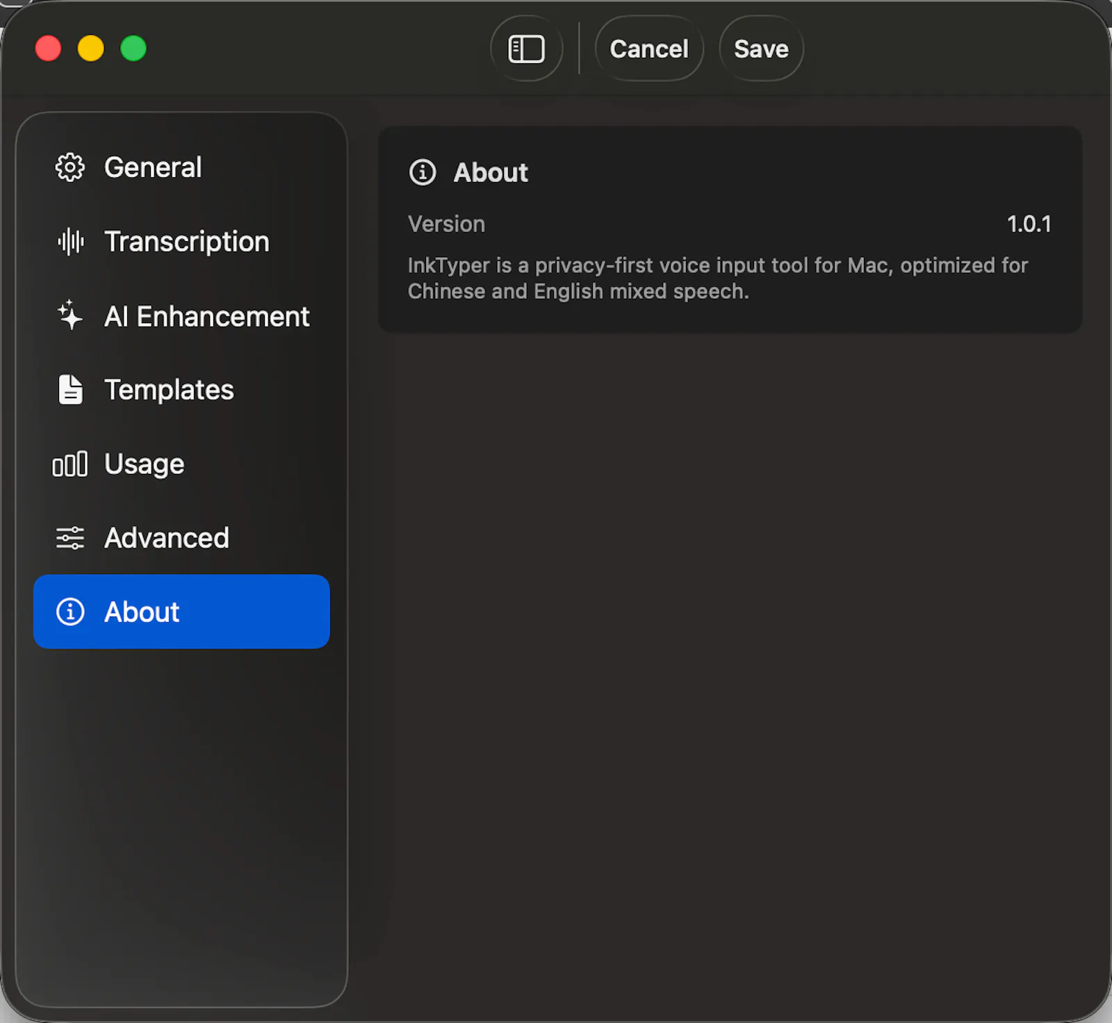This screenshot has width=1112, height=1023.
Task: Click the document icon beside Templates
Action: (70, 389)
